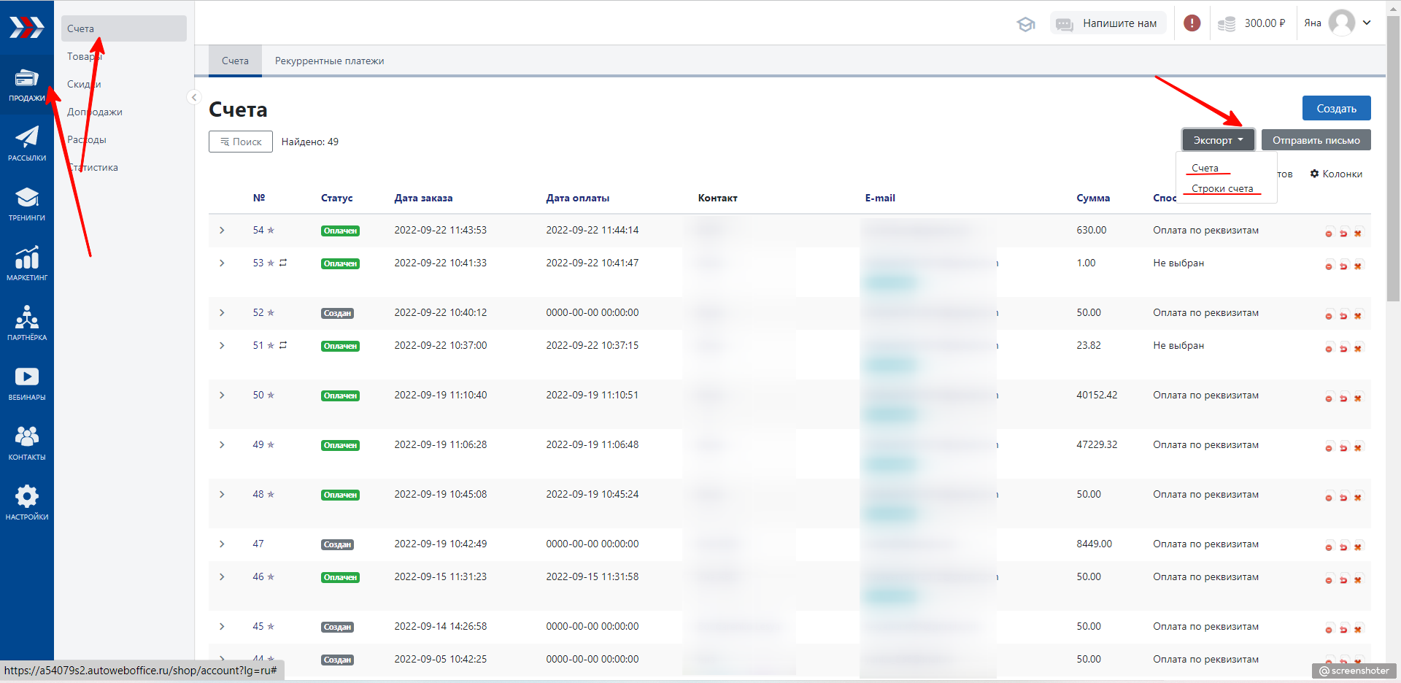Click the Создать button
The width and height of the screenshot is (1401, 683).
1336,108
